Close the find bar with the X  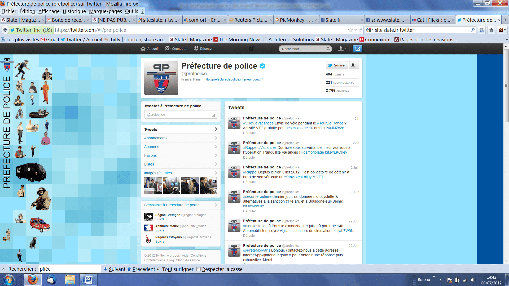click(3, 269)
